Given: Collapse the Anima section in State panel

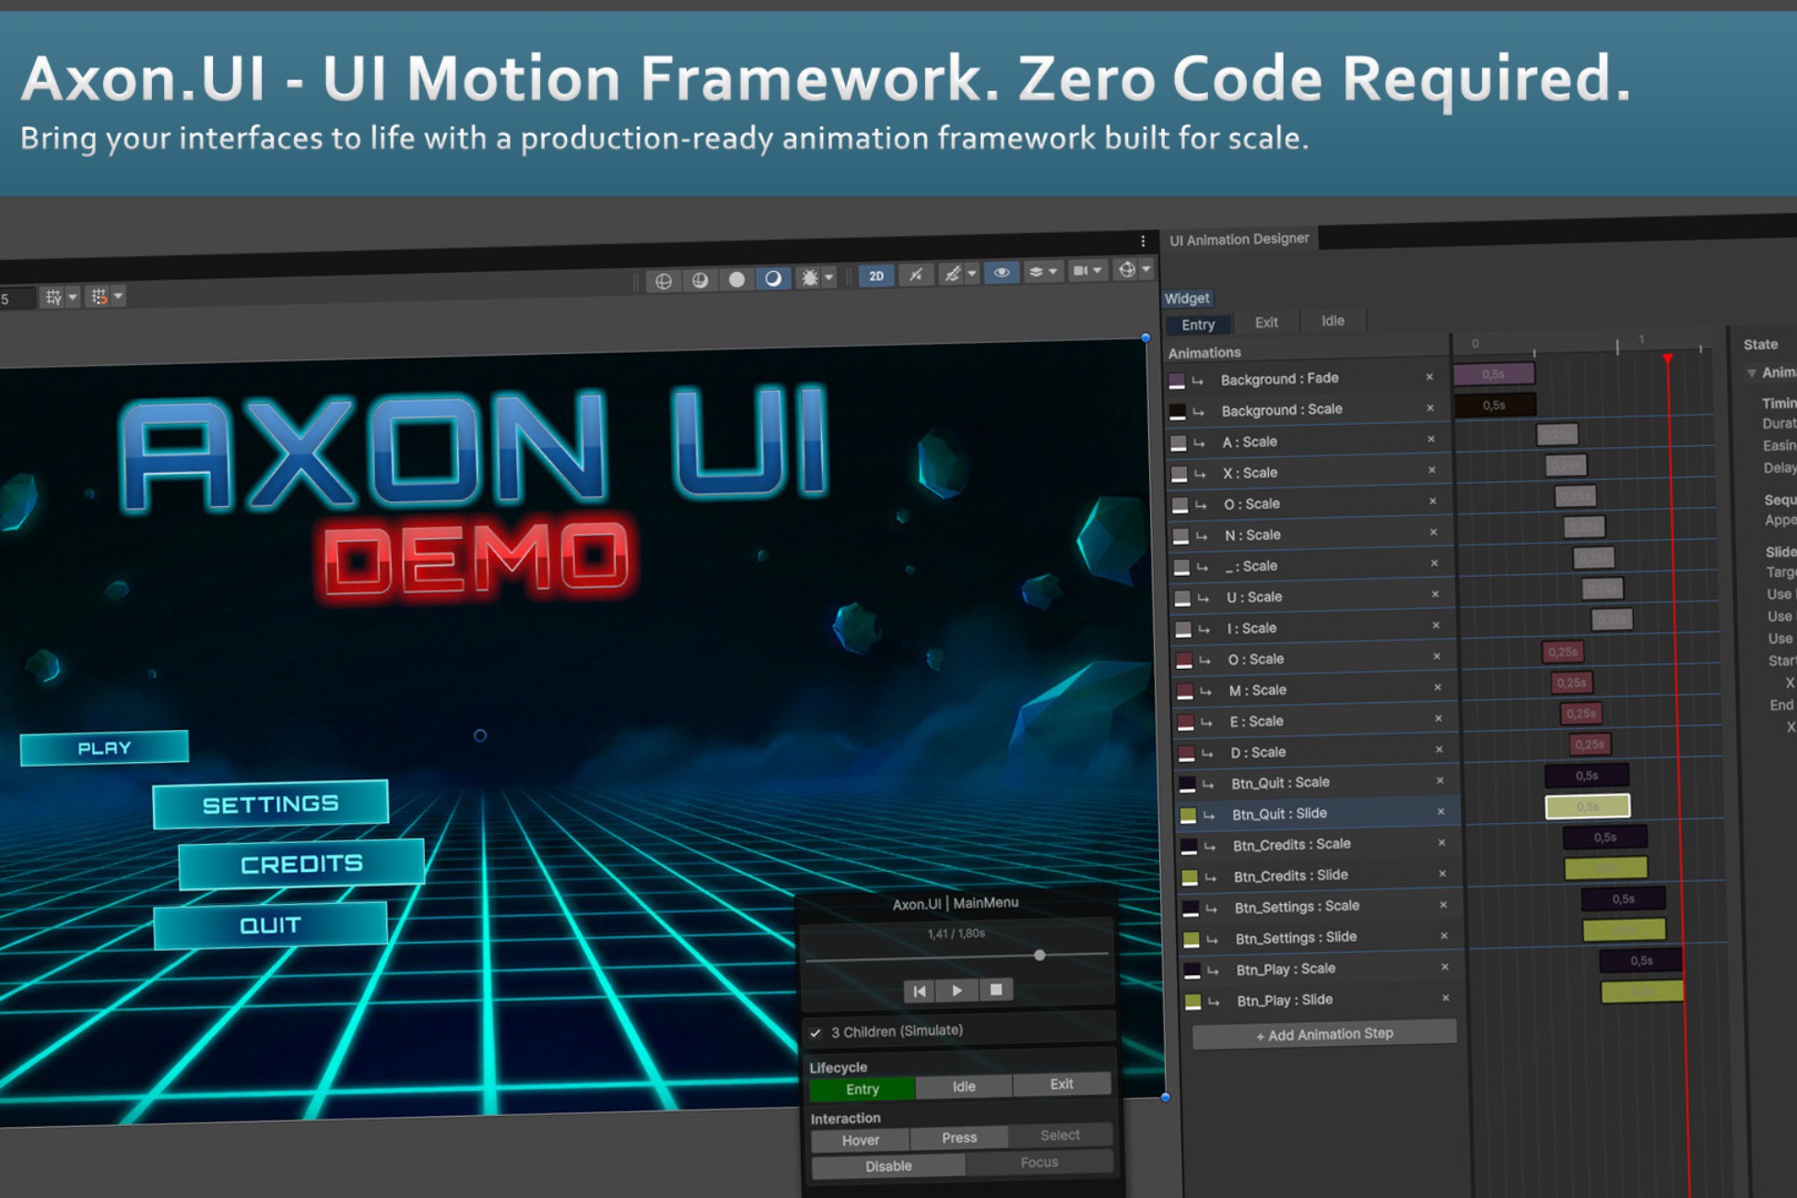Looking at the screenshot, I should [1751, 373].
